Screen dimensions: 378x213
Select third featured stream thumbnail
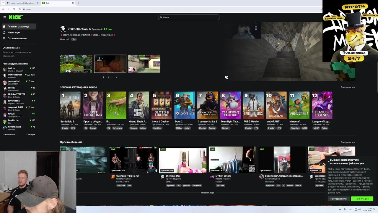pyautogui.click(x=144, y=64)
